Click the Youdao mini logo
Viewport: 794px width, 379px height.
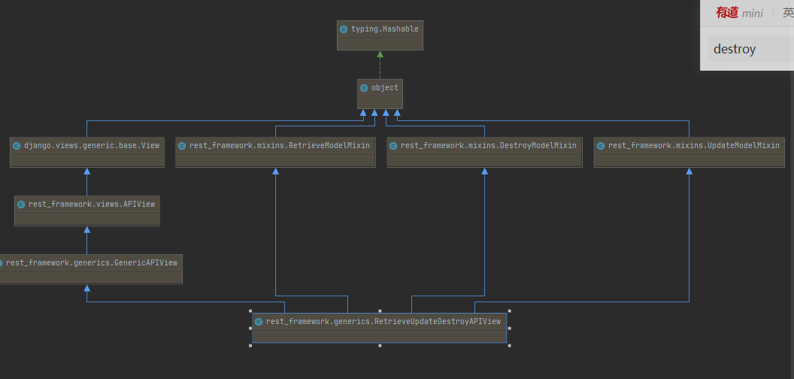point(739,13)
